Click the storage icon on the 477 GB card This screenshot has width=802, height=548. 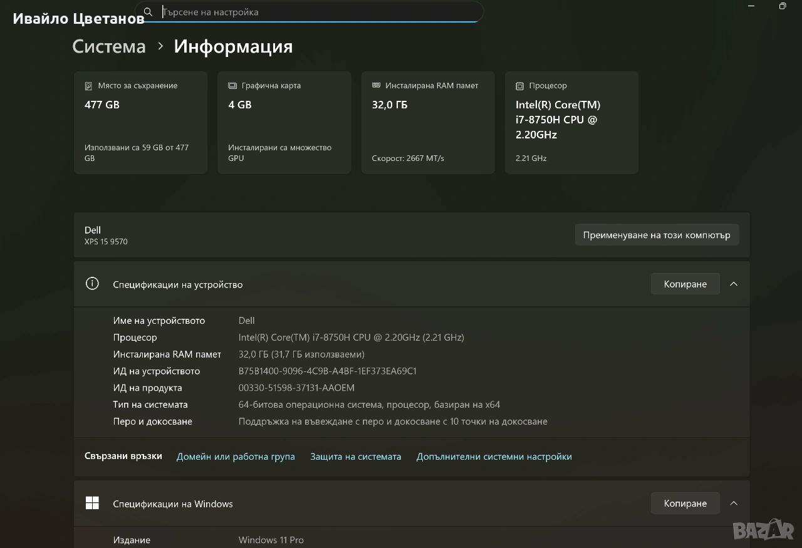(x=88, y=86)
